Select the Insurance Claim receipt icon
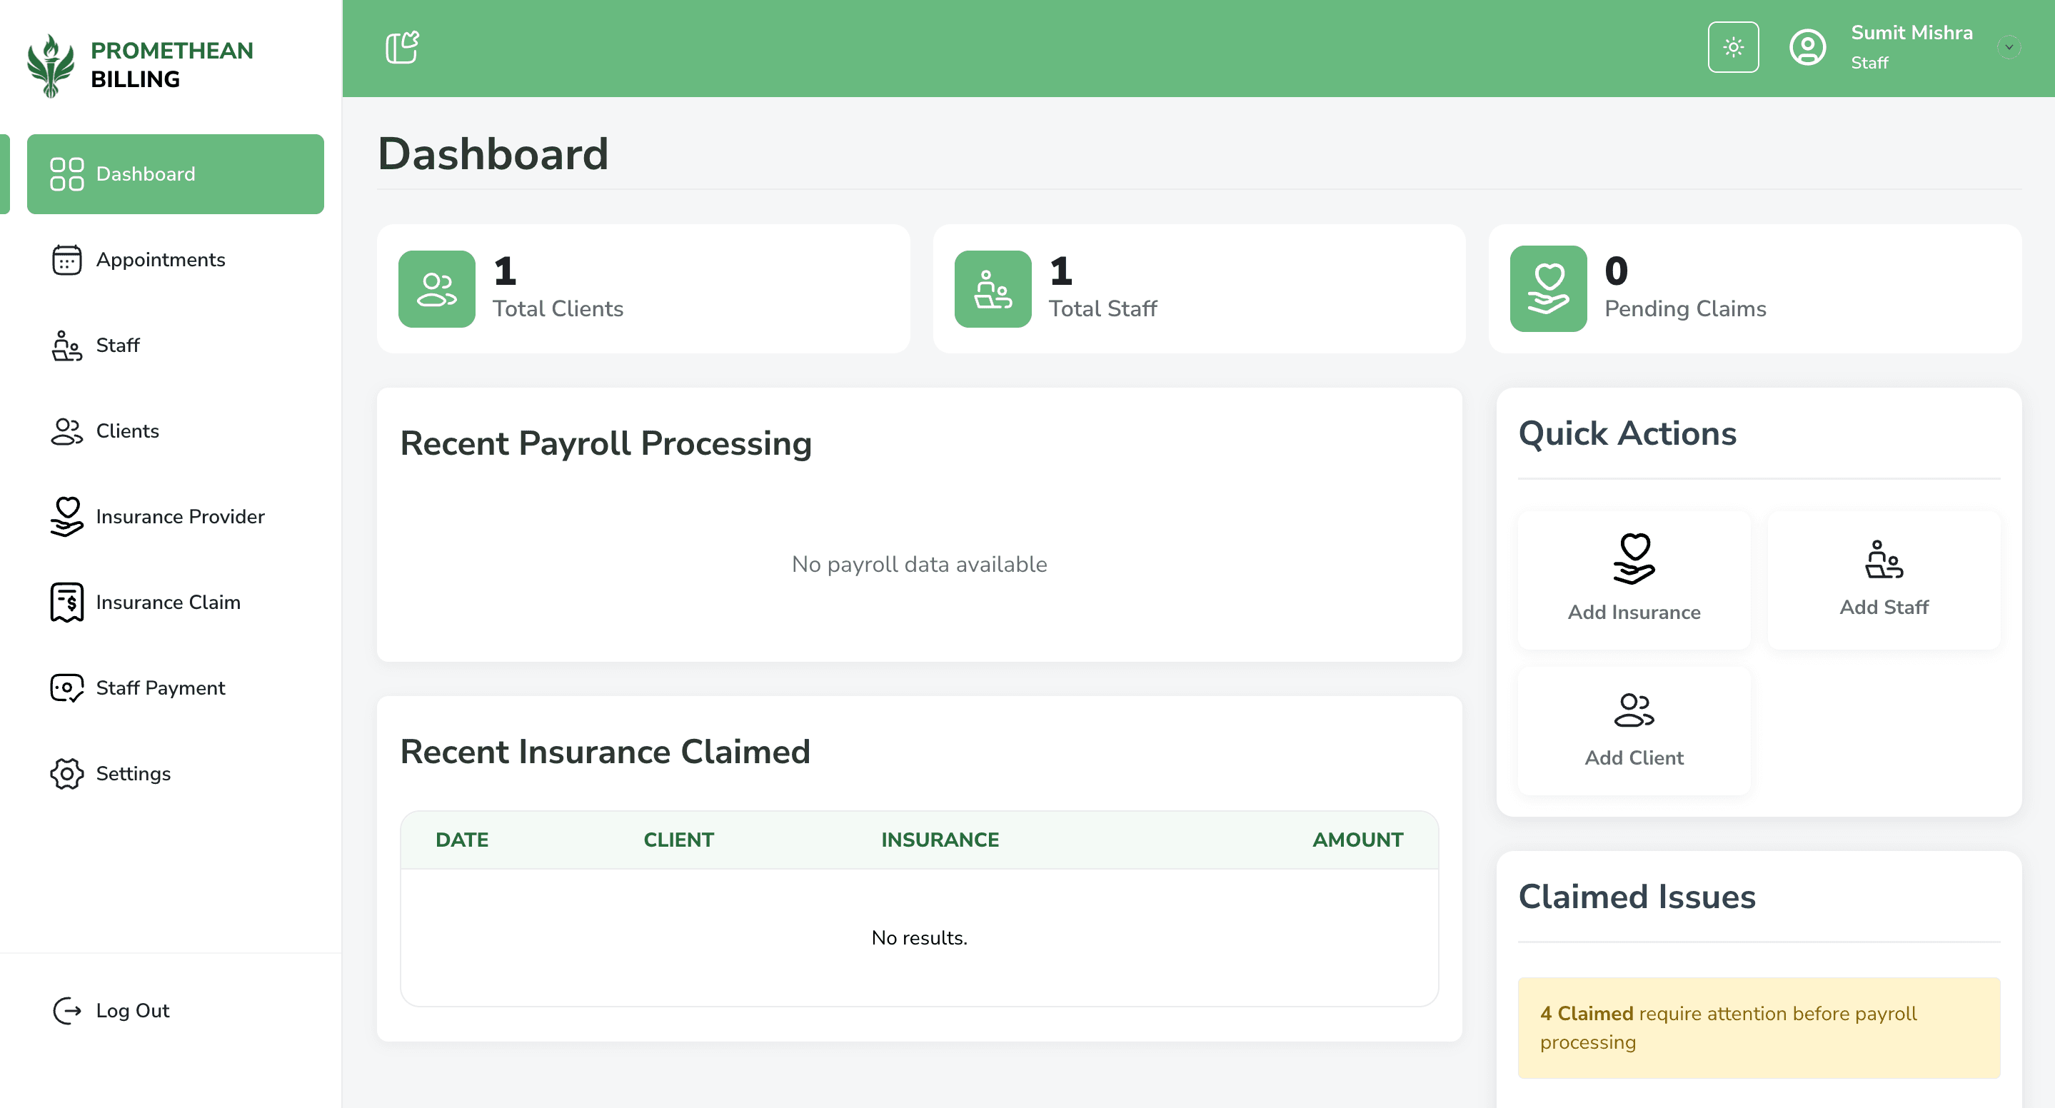 click(67, 603)
